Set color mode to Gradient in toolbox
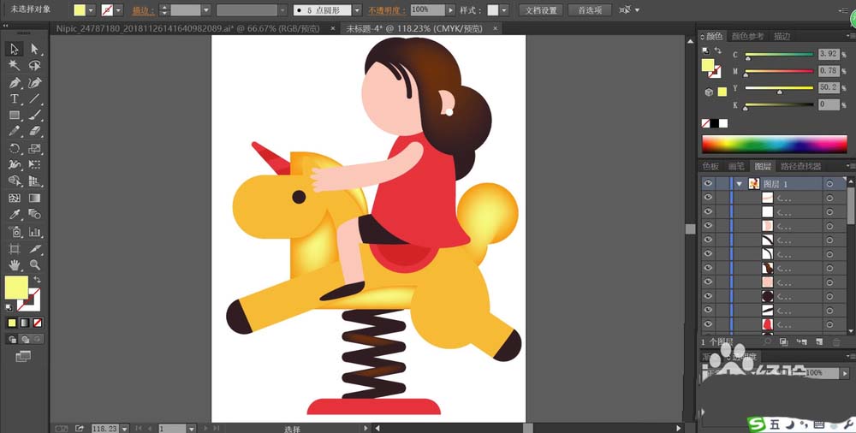Screen dimensions: 856x433 coord(25,323)
